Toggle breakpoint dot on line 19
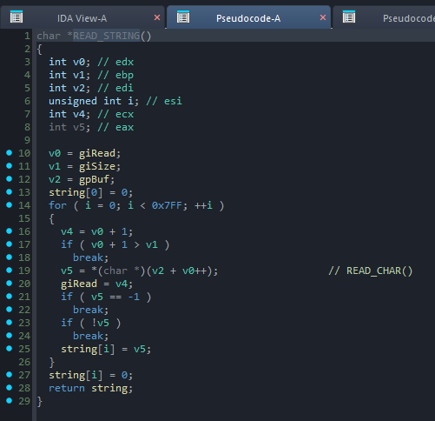The height and width of the screenshot is (421, 435). [x=9, y=270]
